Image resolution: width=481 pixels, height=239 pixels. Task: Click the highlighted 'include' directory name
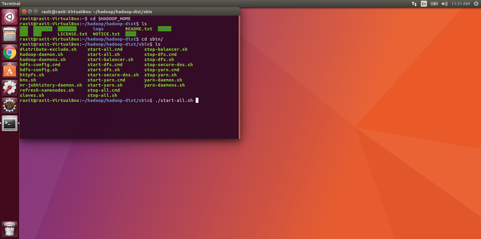tap(43, 29)
